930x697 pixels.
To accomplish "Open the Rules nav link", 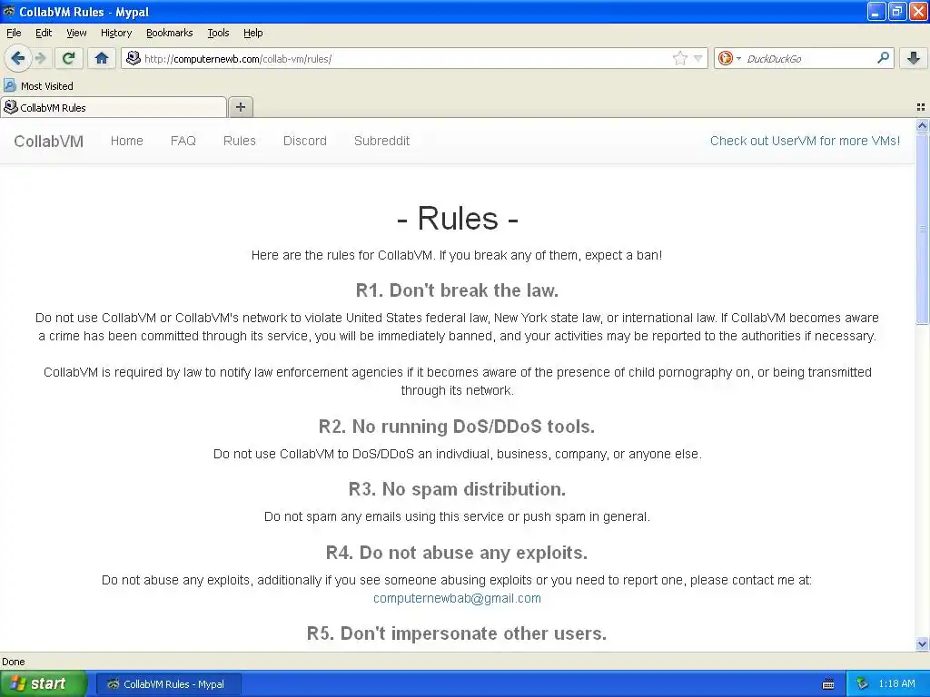I will coord(240,141).
